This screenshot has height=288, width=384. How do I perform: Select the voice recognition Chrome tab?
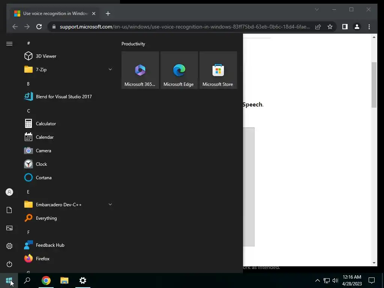point(55,13)
